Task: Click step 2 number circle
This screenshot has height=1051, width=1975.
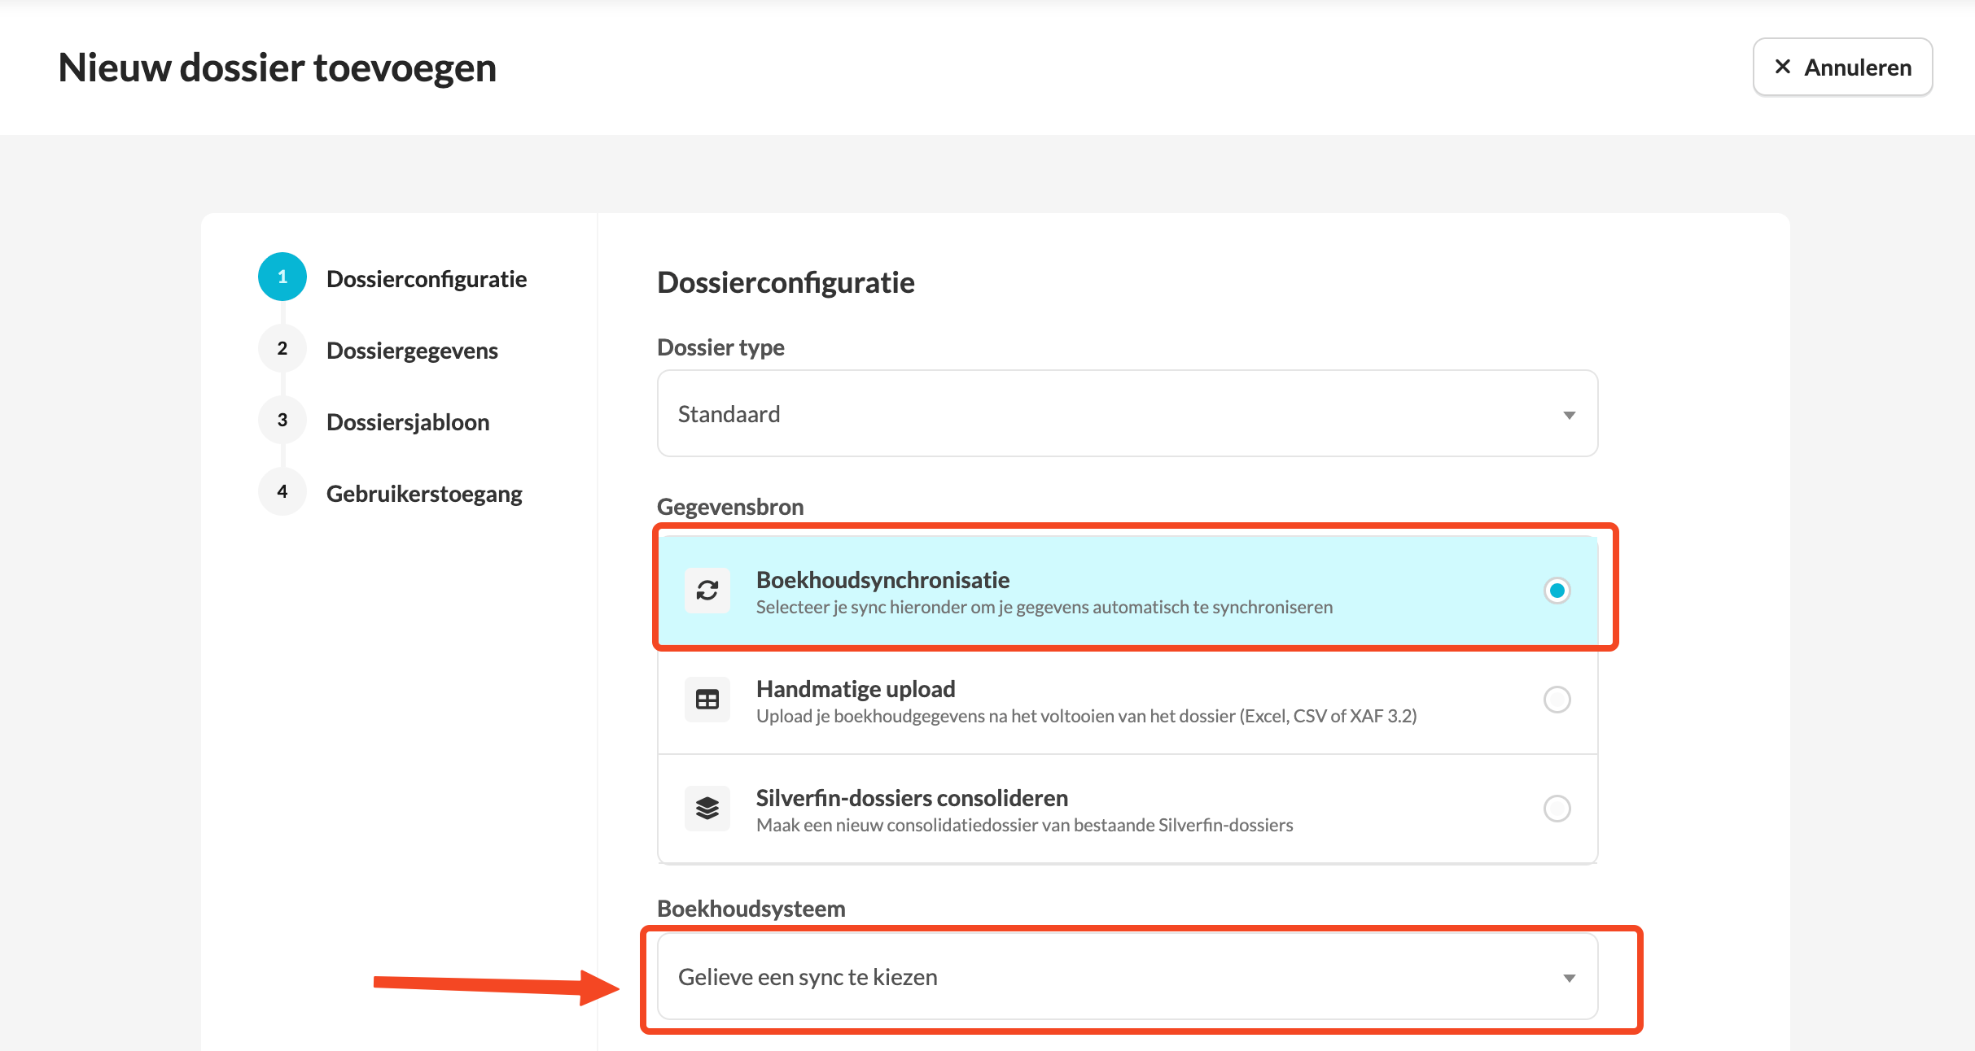Action: point(282,348)
